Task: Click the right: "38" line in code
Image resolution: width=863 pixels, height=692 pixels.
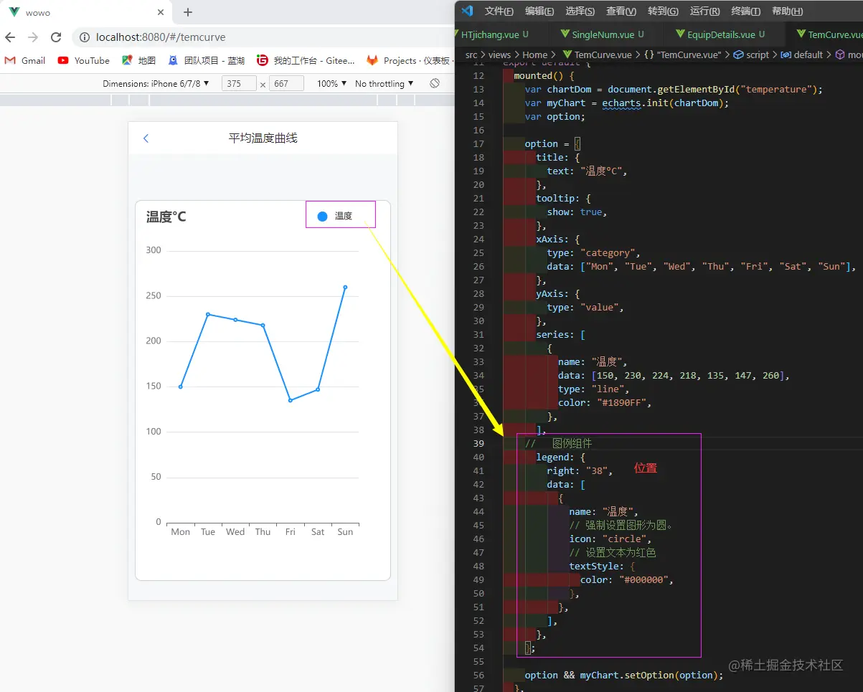Action: pos(580,471)
